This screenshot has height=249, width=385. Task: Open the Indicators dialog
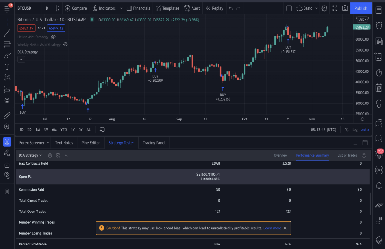[x=104, y=8]
